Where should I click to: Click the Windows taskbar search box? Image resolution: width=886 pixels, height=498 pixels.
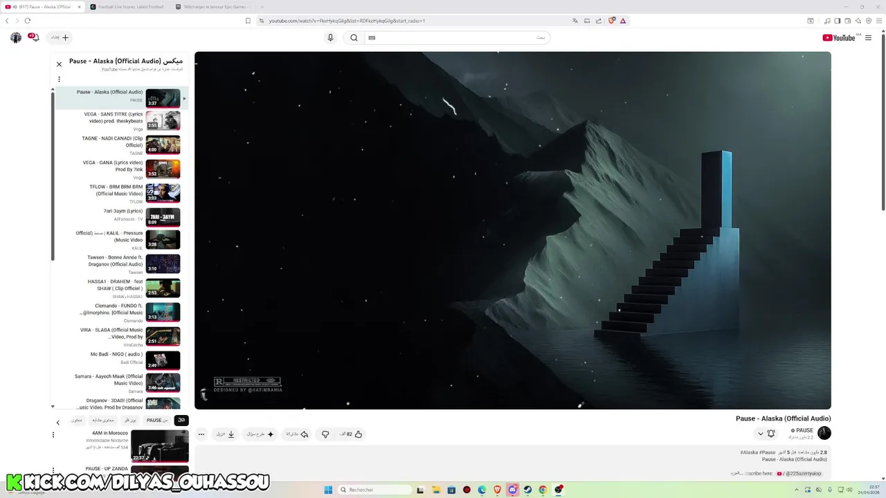tap(375, 490)
